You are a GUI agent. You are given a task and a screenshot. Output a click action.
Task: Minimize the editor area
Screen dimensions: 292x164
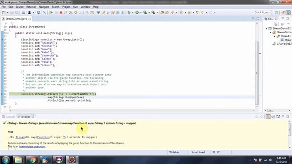(253, 19)
